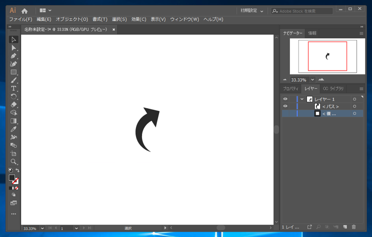Zoom in with the large mountains icon in Navigator
Viewport: 372px width, 237px height.
click(x=321, y=79)
